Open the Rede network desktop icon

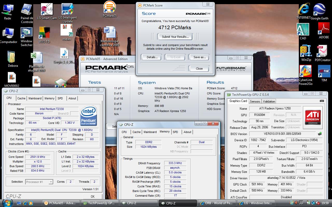[8, 12]
